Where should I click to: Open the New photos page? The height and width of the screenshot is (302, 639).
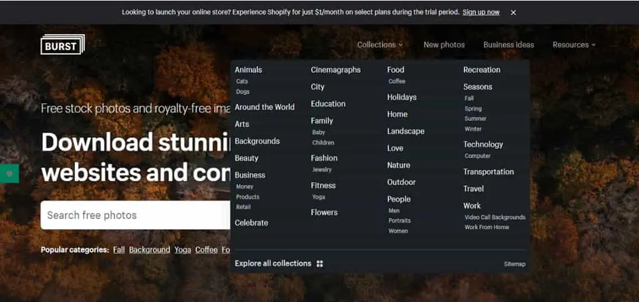[x=444, y=45]
